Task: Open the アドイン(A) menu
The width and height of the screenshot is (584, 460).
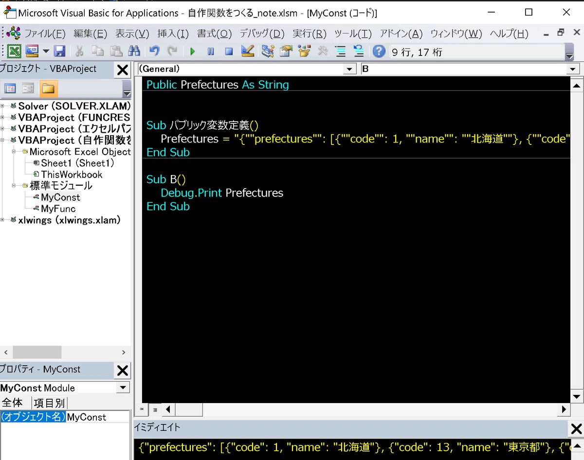Action: pyautogui.click(x=401, y=34)
